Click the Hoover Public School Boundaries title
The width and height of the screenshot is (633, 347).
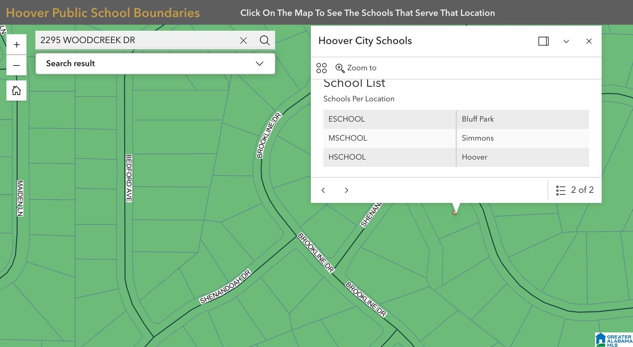[x=103, y=13]
